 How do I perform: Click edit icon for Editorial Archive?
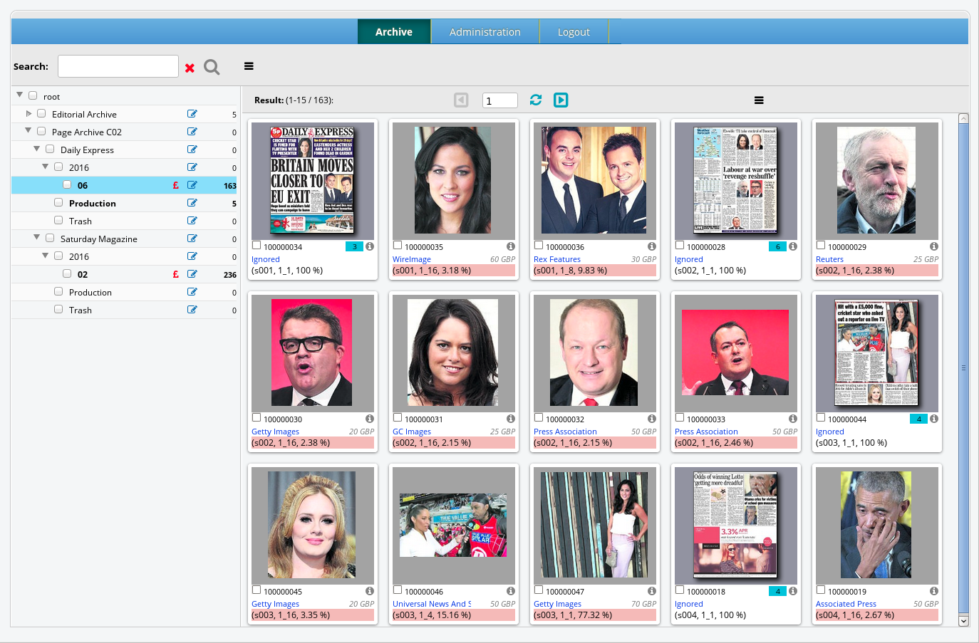point(192,114)
